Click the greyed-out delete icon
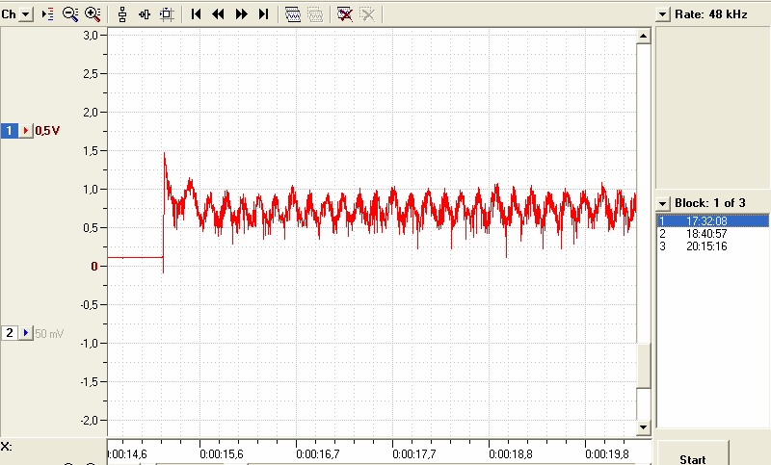 point(367,14)
